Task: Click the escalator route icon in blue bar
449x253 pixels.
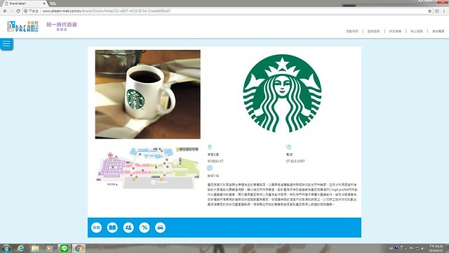Action: click(145, 228)
